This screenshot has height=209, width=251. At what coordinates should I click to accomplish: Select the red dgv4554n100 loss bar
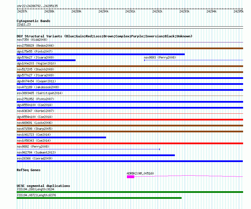coord(130,120)
